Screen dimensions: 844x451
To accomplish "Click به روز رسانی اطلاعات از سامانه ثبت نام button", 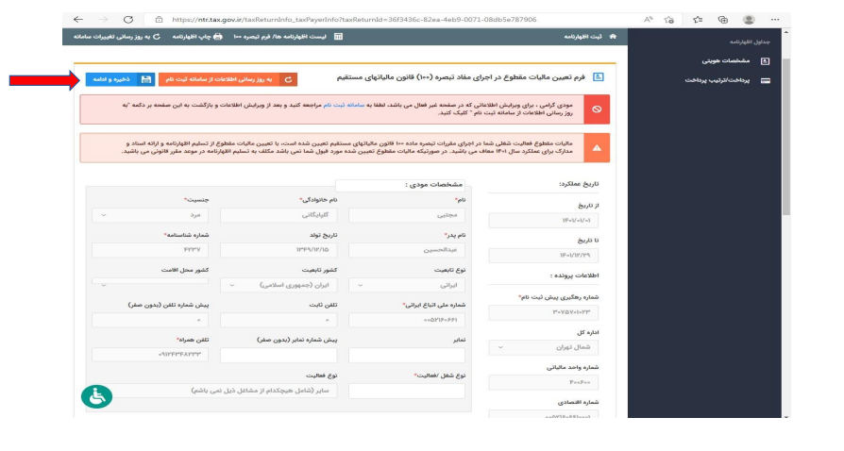I will (228, 79).
